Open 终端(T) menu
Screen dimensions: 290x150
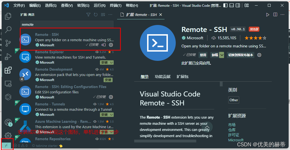116,6
